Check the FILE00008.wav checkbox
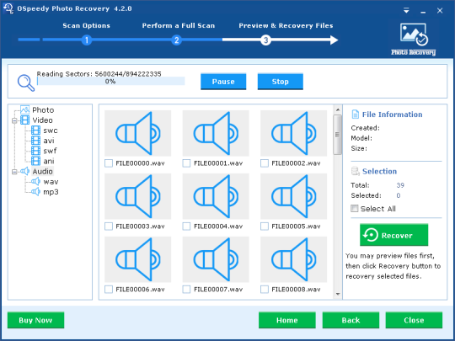 (x=265, y=290)
